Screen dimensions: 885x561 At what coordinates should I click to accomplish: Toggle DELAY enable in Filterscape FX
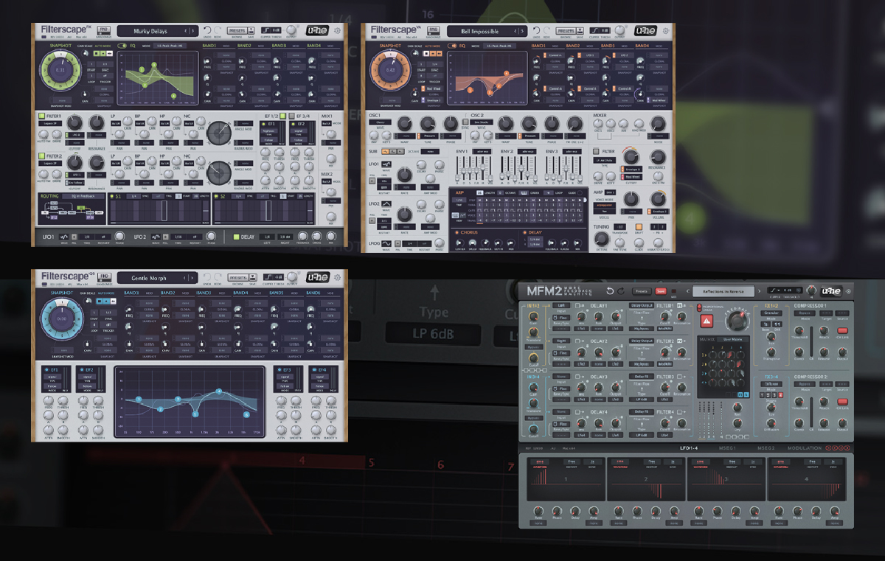[236, 237]
